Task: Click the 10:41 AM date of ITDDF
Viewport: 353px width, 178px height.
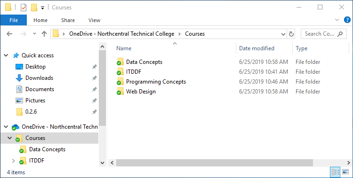Action: (264, 72)
